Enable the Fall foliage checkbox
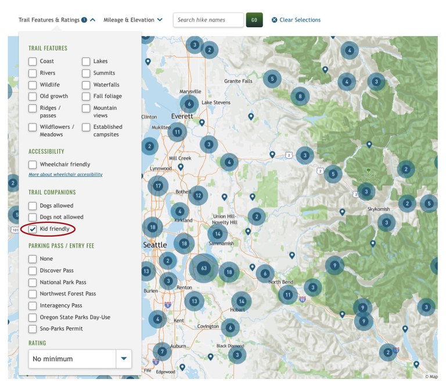This screenshot has height=386, width=446. (x=86, y=96)
